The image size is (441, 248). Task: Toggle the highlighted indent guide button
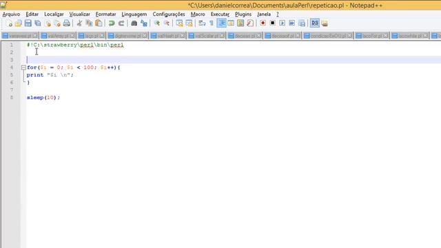[x=221, y=23]
